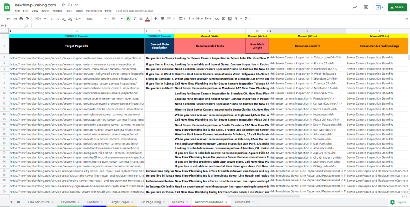Insert a link
The width and height of the screenshot is (410, 207).
coord(217,19)
